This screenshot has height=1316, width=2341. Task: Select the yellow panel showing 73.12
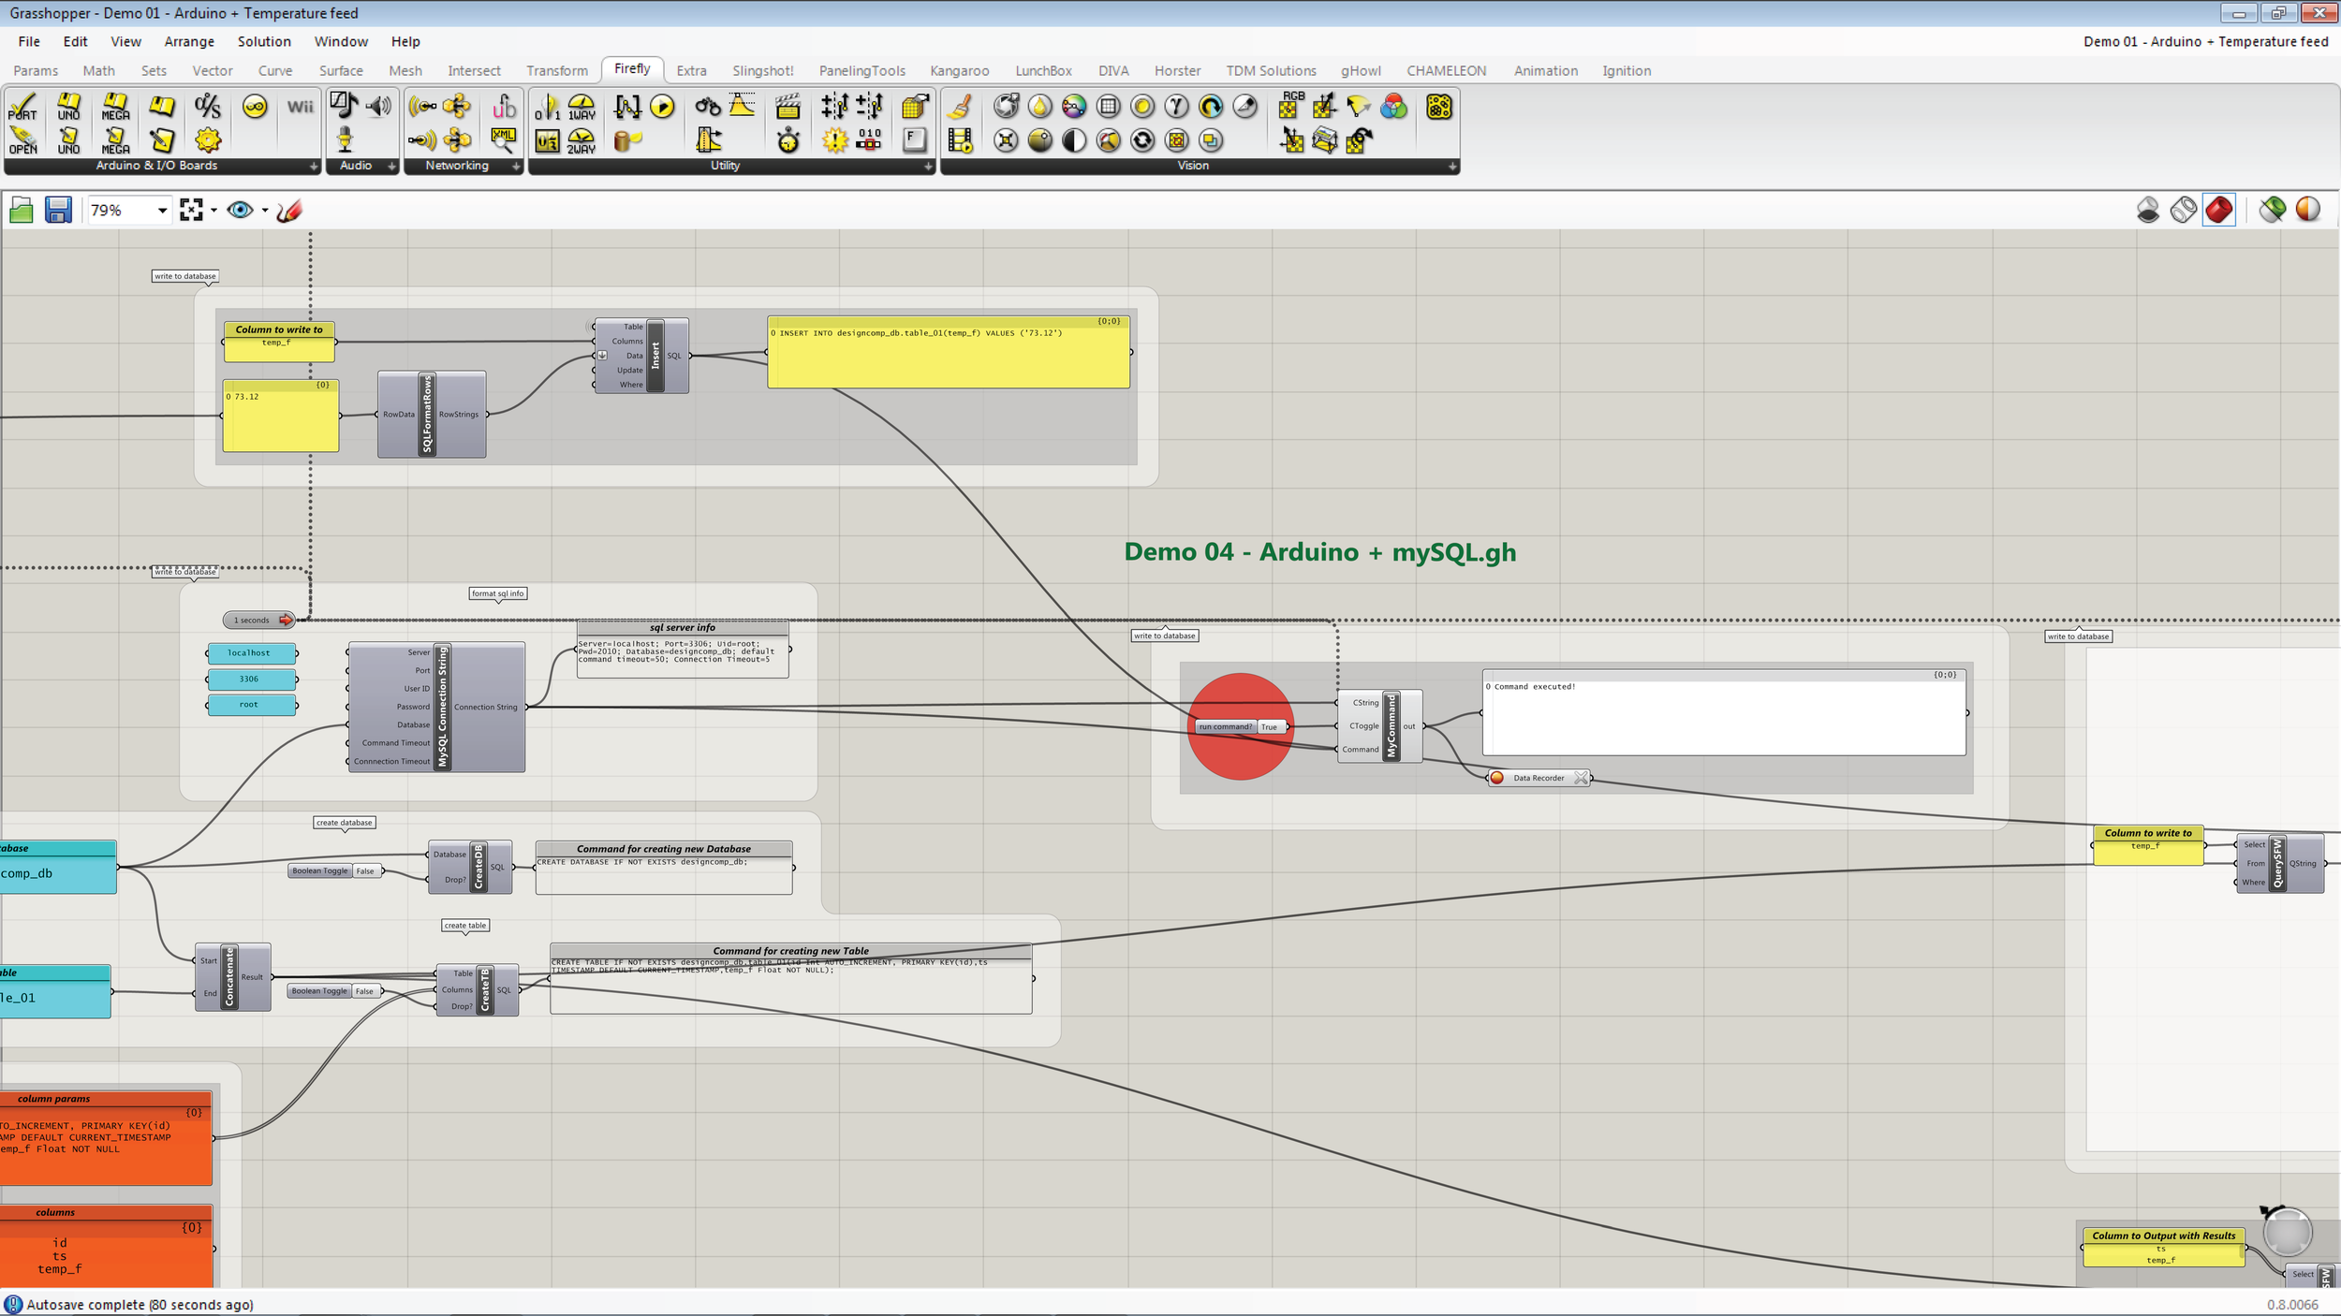(279, 415)
